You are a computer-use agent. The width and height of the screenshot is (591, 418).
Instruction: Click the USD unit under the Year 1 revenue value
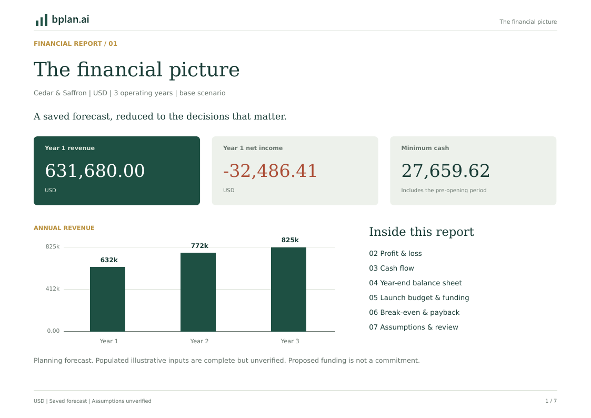tap(51, 191)
